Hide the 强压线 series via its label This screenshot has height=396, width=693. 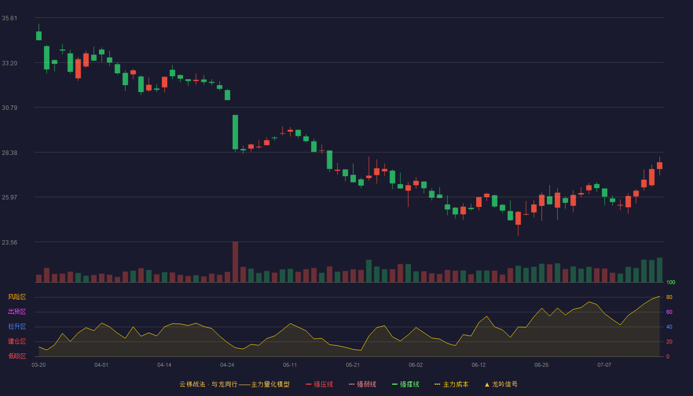click(x=323, y=384)
